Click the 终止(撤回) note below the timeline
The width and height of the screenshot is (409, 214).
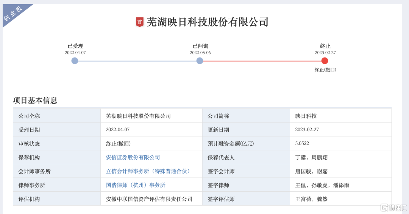325,70
